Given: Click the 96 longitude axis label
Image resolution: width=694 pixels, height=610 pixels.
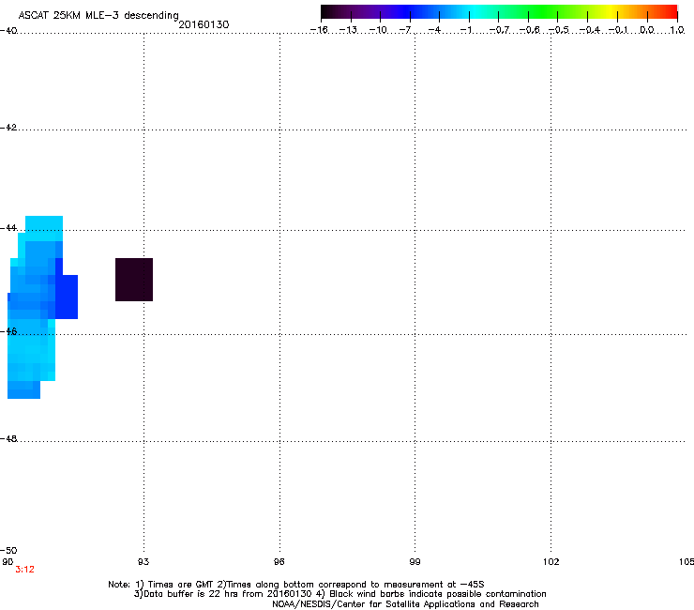Looking at the screenshot, I should tap(279, 562).
